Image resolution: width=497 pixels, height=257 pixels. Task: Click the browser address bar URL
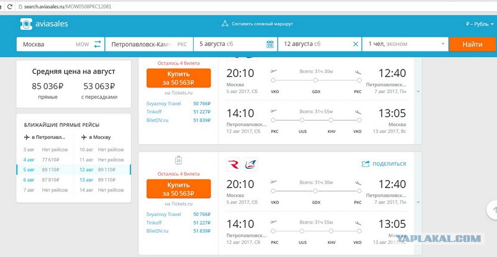click(x=68, y=6)
